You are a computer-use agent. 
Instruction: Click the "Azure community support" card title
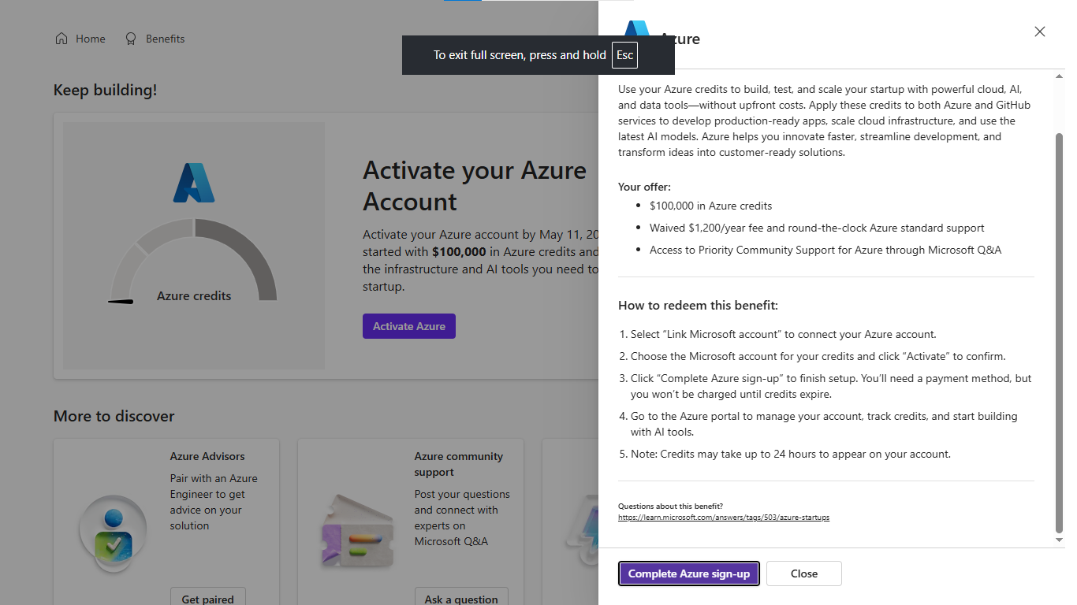point(459,464)
